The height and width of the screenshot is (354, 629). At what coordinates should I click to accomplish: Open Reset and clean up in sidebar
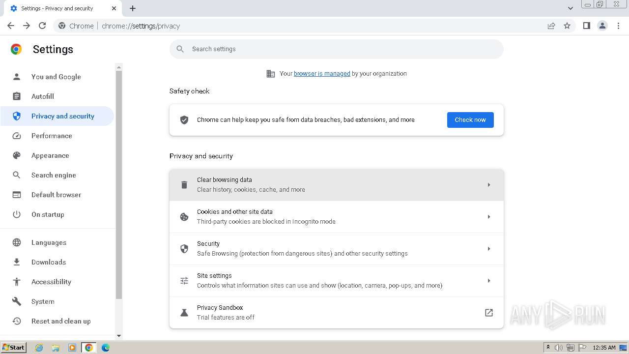(57, 321)
